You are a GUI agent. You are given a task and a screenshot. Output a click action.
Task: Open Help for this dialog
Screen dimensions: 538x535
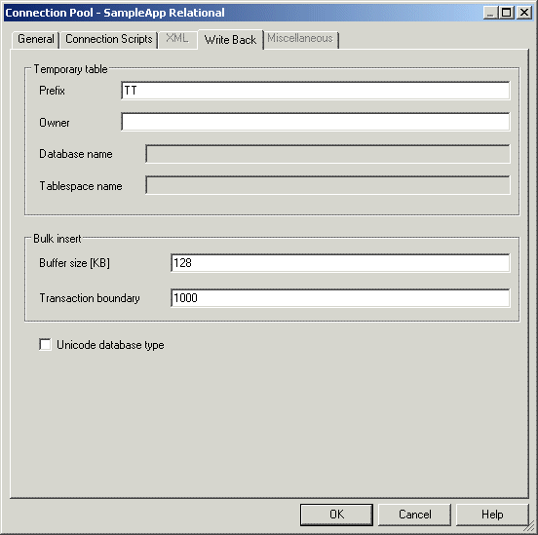[x=492, y=515]
